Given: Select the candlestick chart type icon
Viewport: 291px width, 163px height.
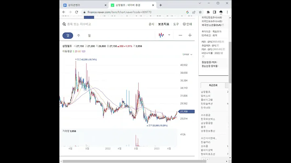Looking at the screenshot, I should click(161, 35).
